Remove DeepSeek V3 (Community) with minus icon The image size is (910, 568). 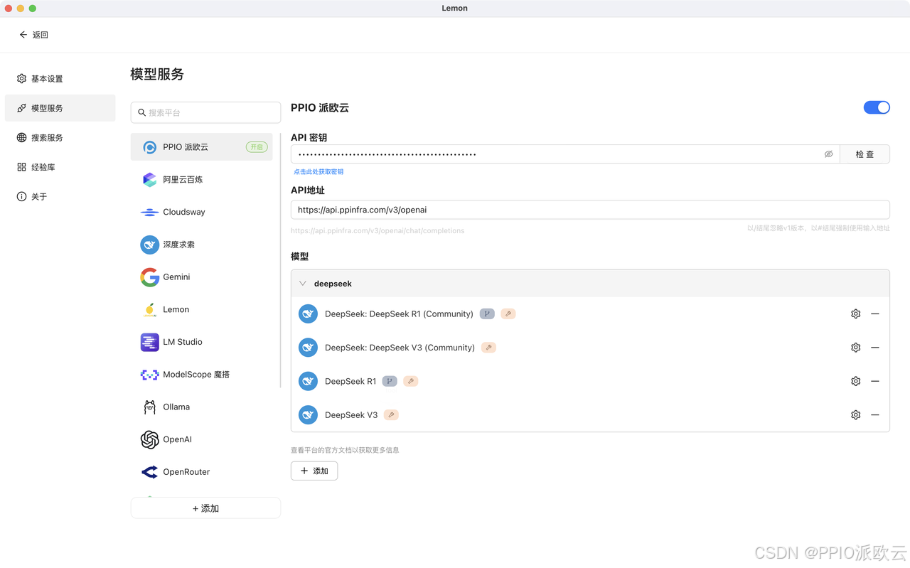click(x=875, y=348)
